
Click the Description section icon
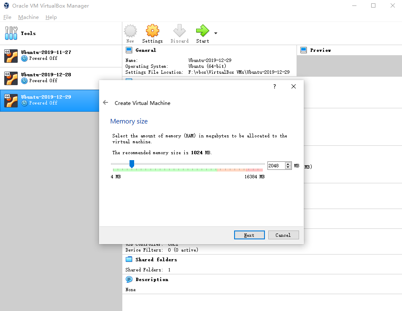pyautogui.click(x=129, y=279)
